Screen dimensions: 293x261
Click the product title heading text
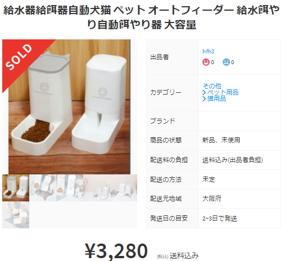click(x=142, y=17)
